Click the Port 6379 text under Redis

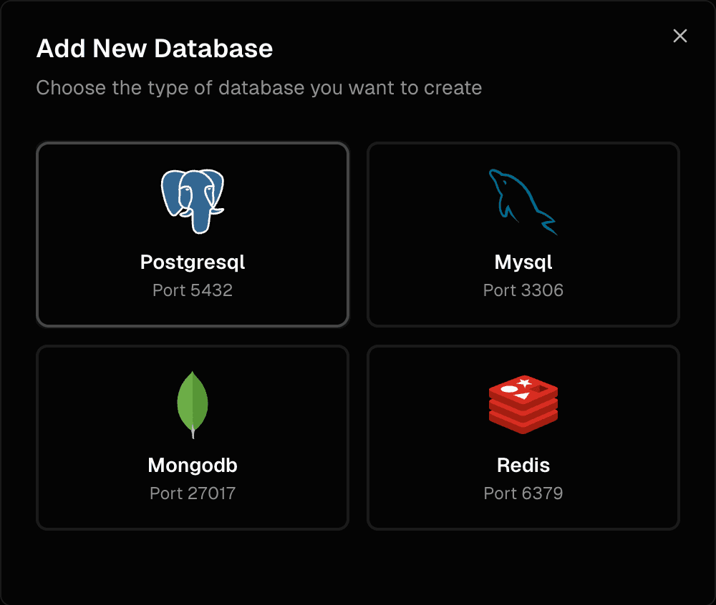click(x=523, y=493)
